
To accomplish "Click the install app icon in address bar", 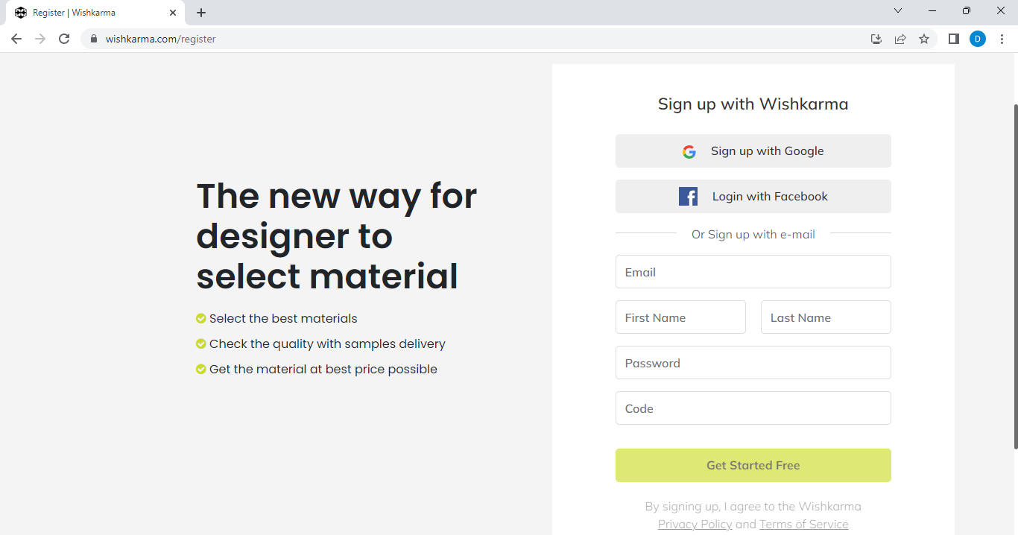I will pyautogui.click(x=876, y=39).
